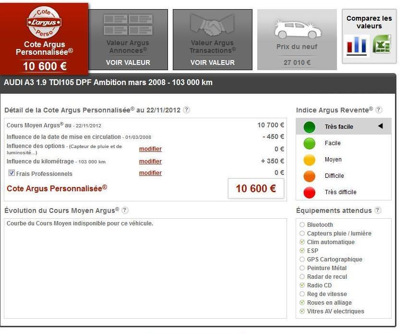Viewport: 407px width, 334px height.
Task: Click the 10 600 € personalised value box
Action: 256,188
